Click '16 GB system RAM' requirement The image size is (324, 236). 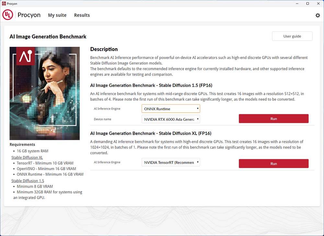32,151
